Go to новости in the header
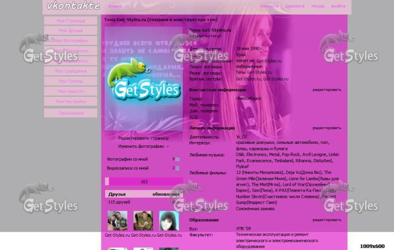 pos(269,6)
